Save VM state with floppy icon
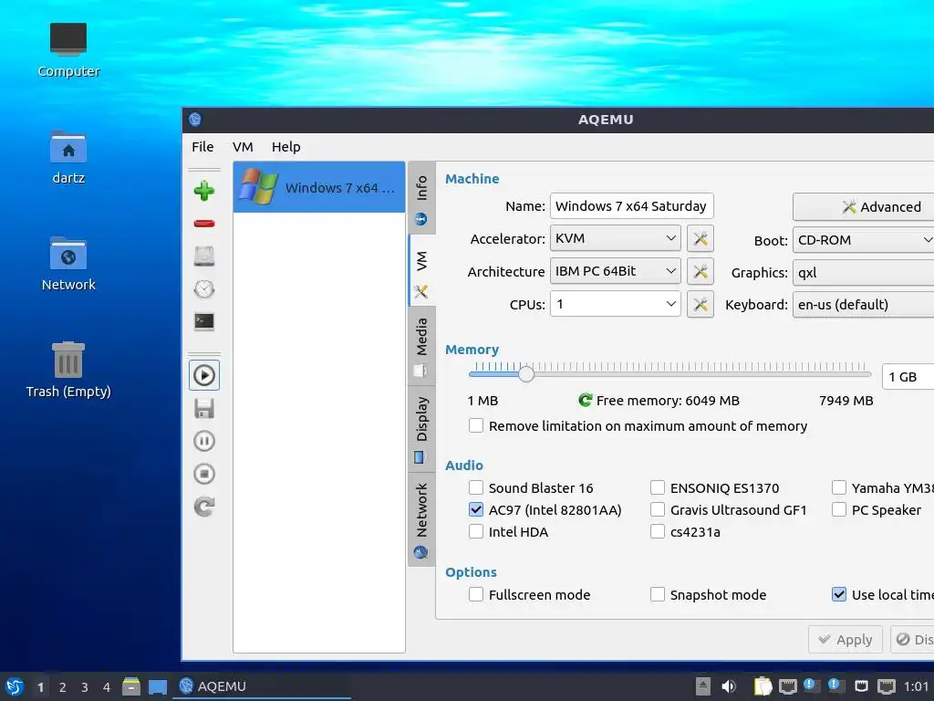 tap(204, 408)
